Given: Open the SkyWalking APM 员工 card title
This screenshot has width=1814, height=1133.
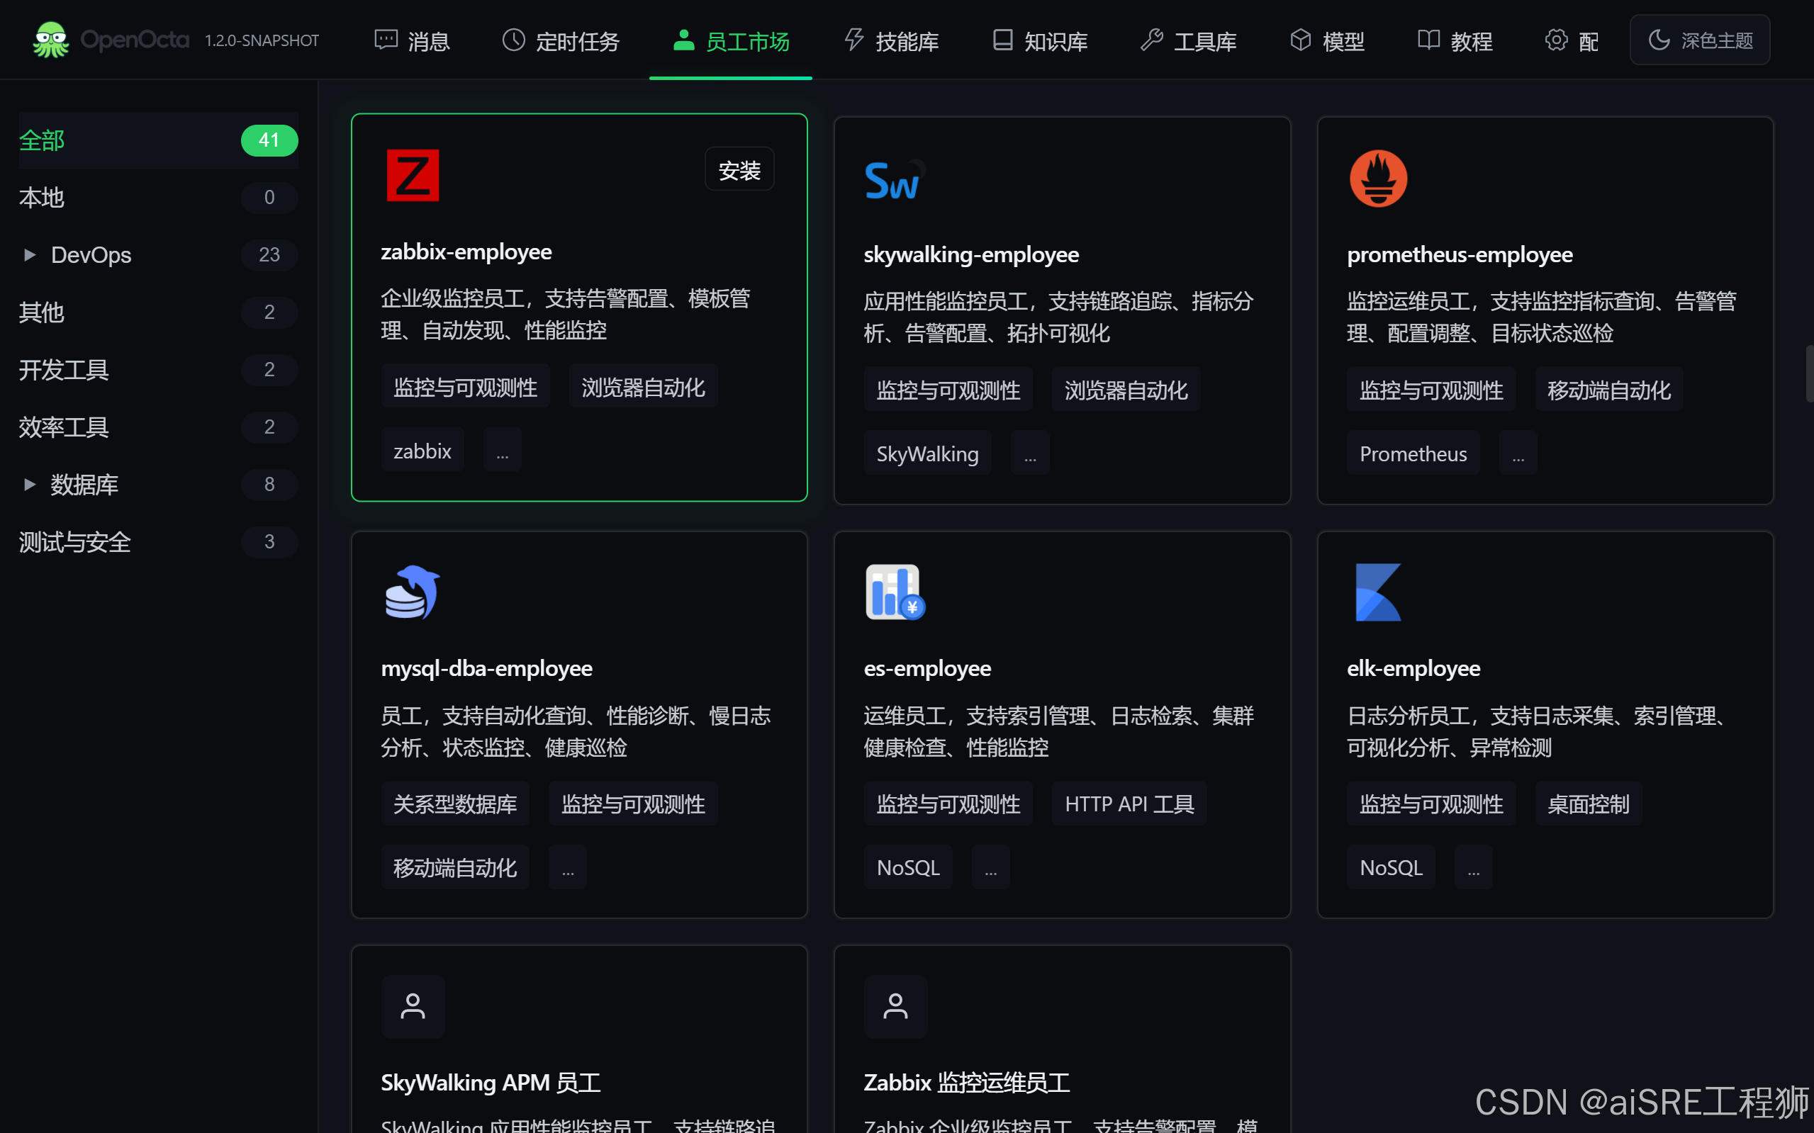Looking at the screenshot, I should tap(491, 1083).
